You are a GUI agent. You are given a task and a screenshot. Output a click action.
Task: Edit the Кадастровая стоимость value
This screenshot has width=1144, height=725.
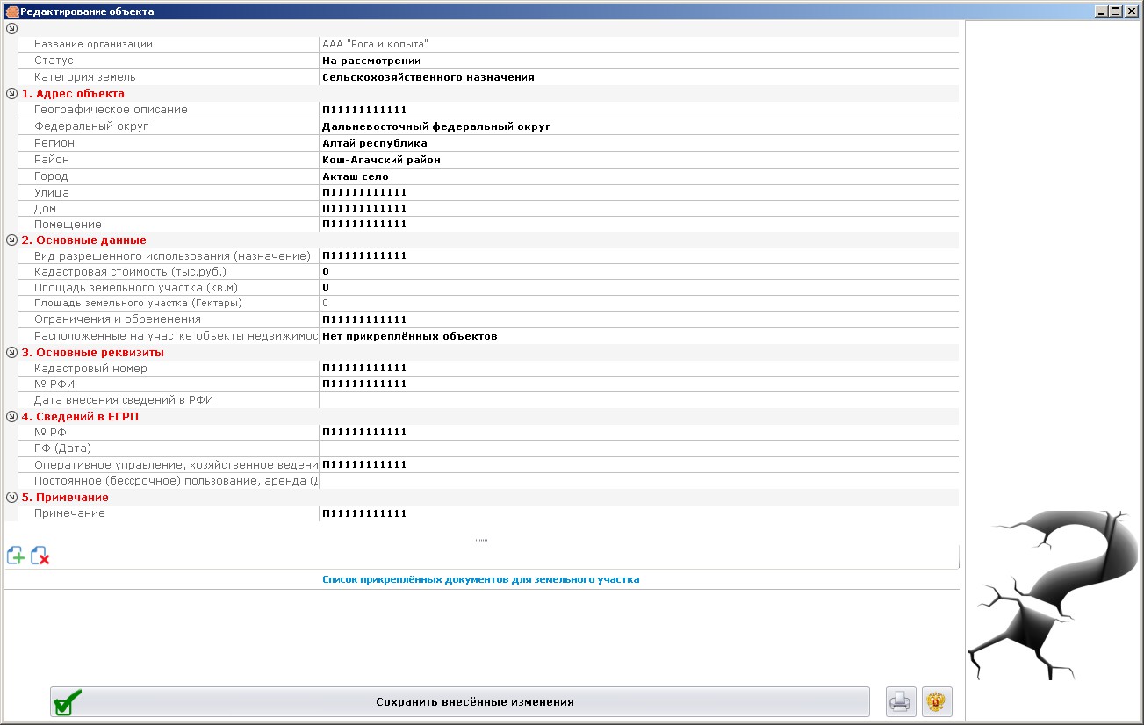(639, 271)
